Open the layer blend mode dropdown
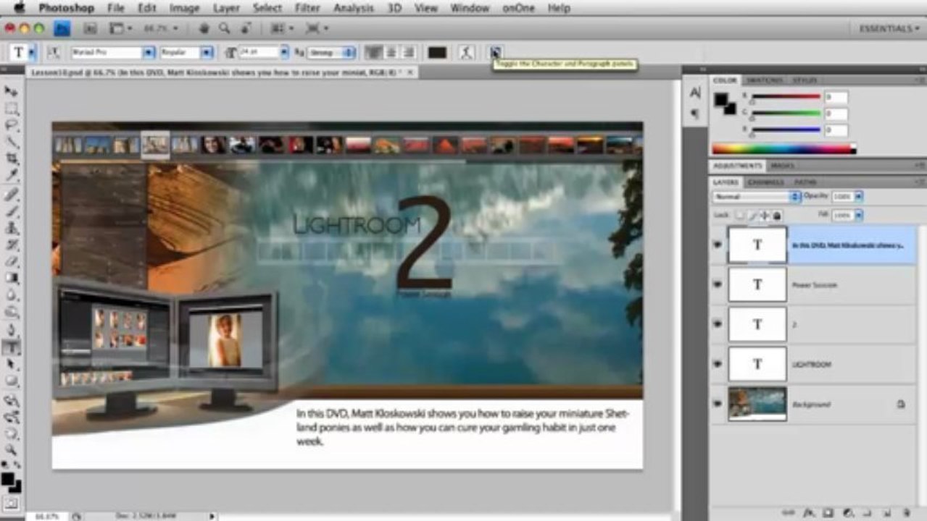This screenshot has width=927, height=521. 757,197
